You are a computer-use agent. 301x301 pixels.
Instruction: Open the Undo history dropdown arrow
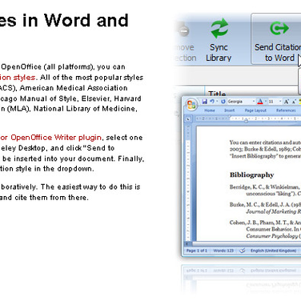coord(217,101)
